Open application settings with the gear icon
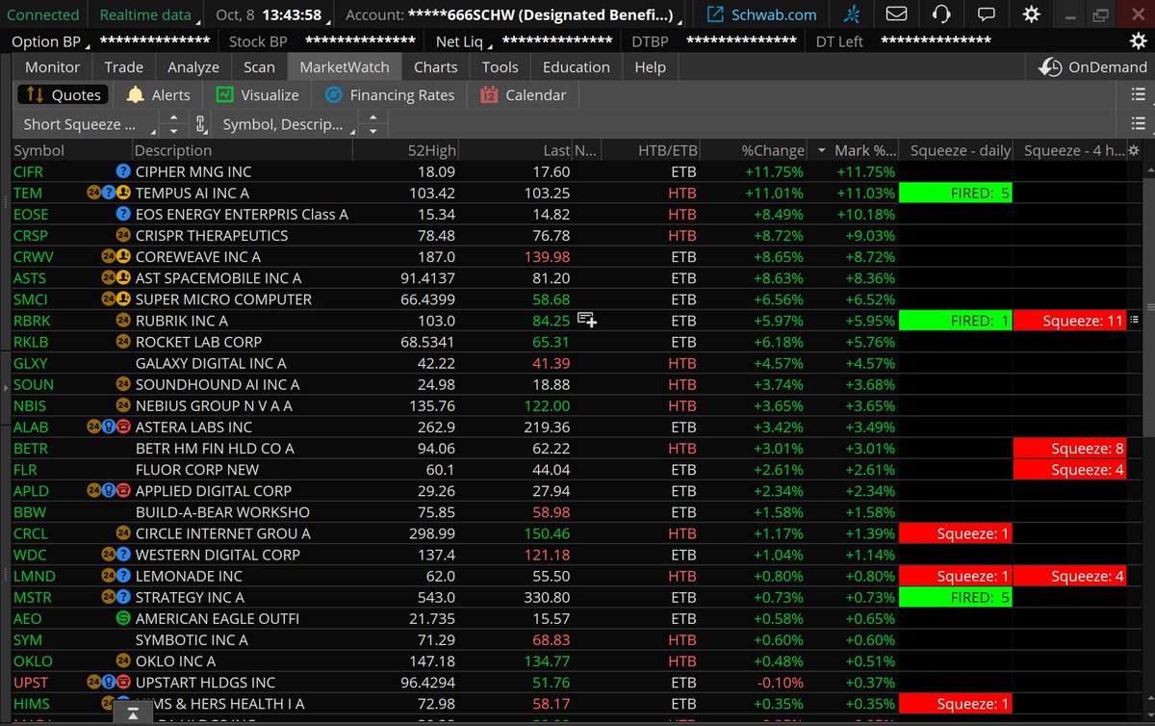This screenshot has height=726, width=1155. (1031, 14)
